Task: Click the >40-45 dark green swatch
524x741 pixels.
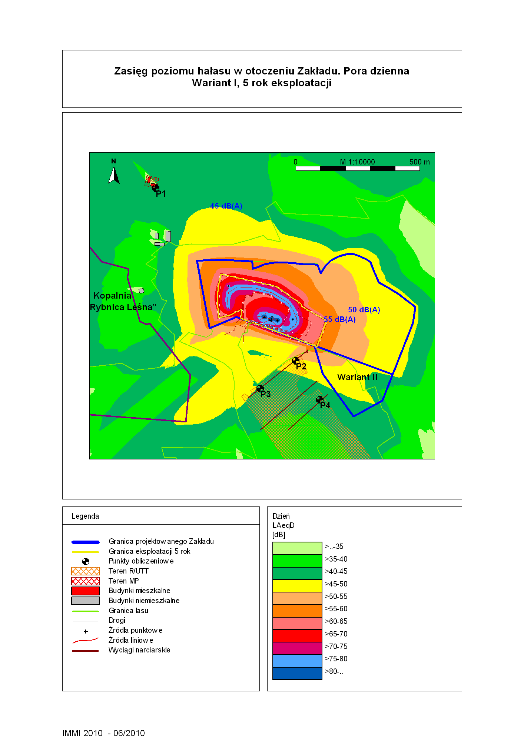Action: pos(297,573)
